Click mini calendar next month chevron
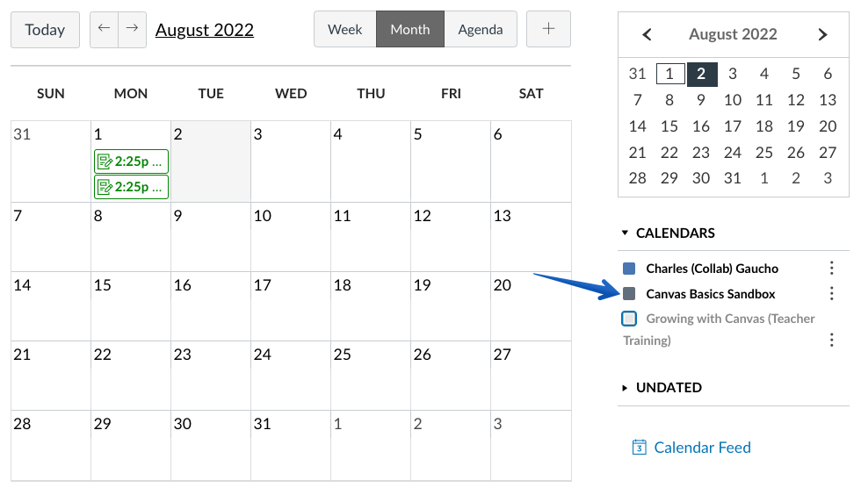Screen dimensions: 861x502 [x=822, y=34]
